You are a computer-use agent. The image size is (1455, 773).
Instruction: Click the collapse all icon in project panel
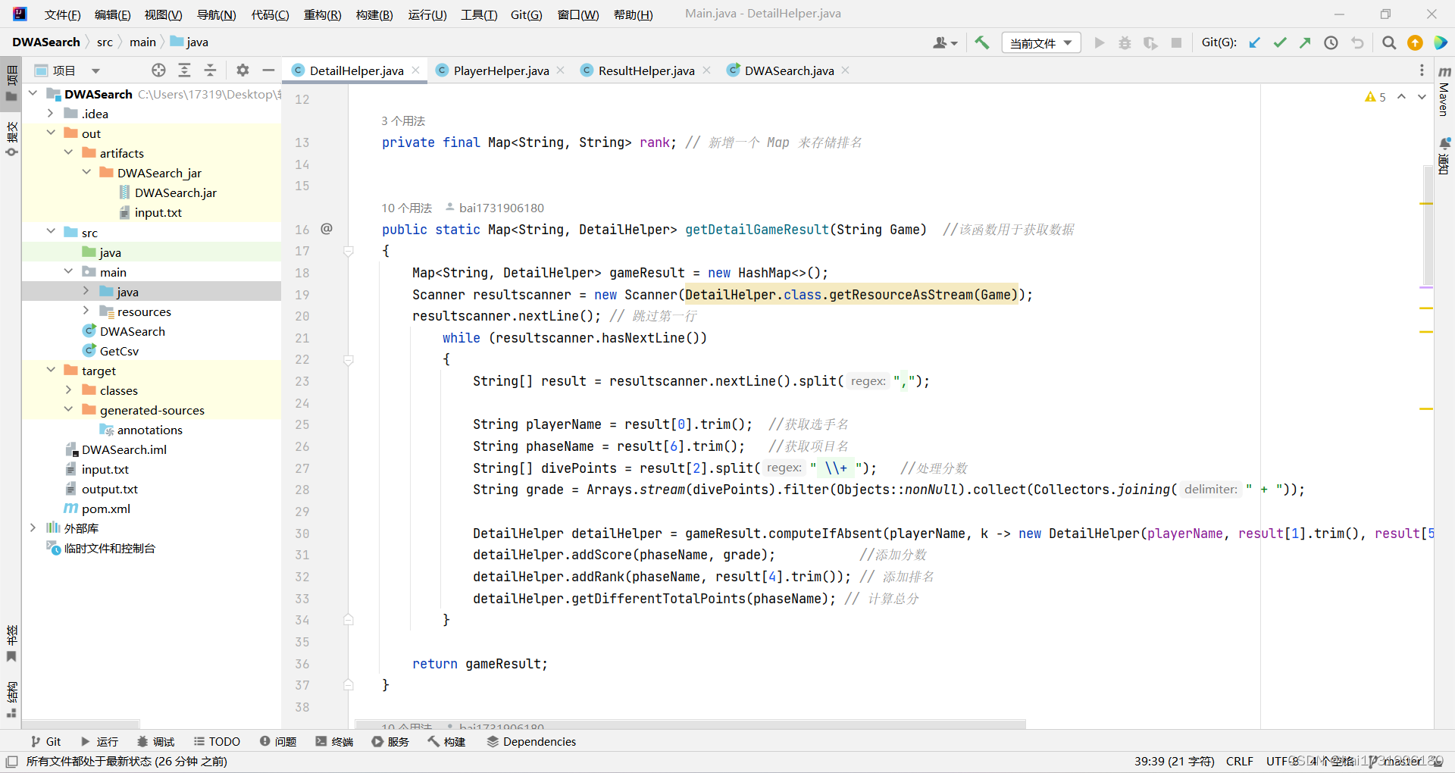tap(210, 70)
